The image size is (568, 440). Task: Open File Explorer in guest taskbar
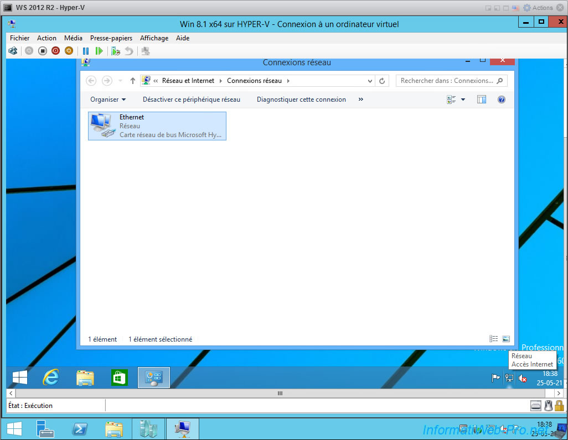pos(85,378)
